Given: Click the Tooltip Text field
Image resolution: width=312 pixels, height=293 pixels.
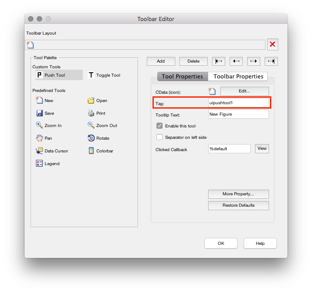Looking at the screenshot, I should point(238,114).
